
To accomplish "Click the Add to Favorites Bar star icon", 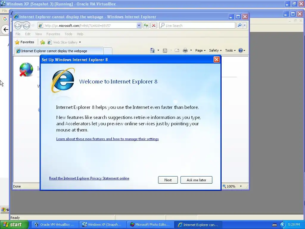I will (x=43, y=42).
